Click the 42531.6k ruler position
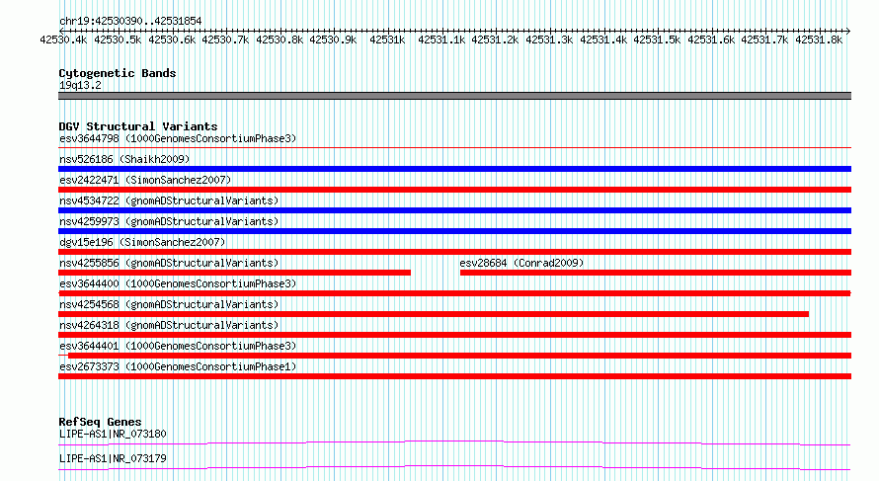Image resolution: width=879 pixels, height=481 pixels. (711, 40)
